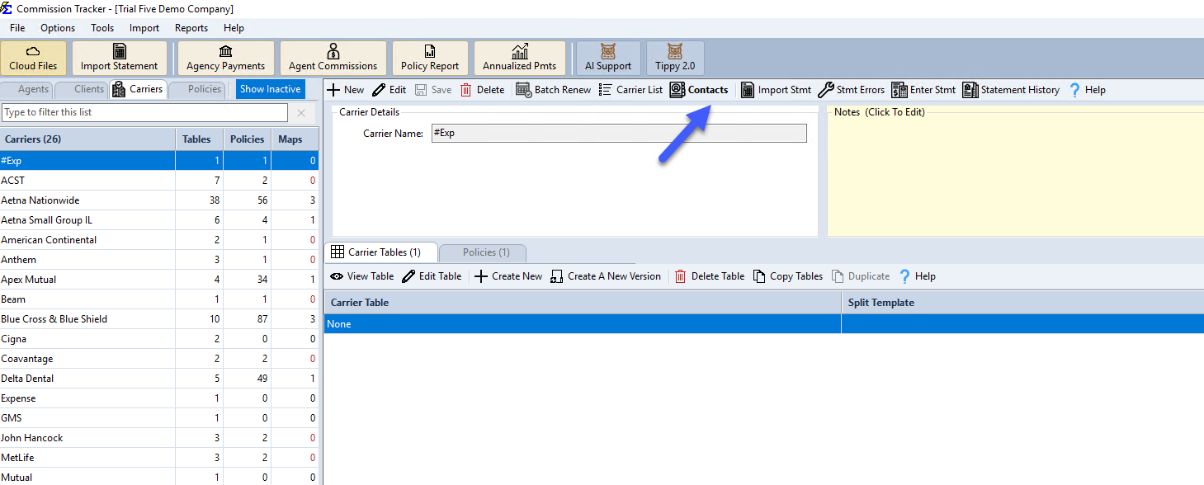Open the Tools menu
Image resolution: width=1204 pixels, height=485 pixels.
[x=102, y=28]
